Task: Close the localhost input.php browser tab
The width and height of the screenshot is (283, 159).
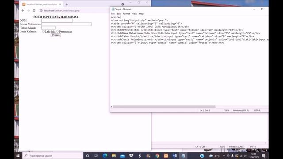Action: click(x=60, y=4)
